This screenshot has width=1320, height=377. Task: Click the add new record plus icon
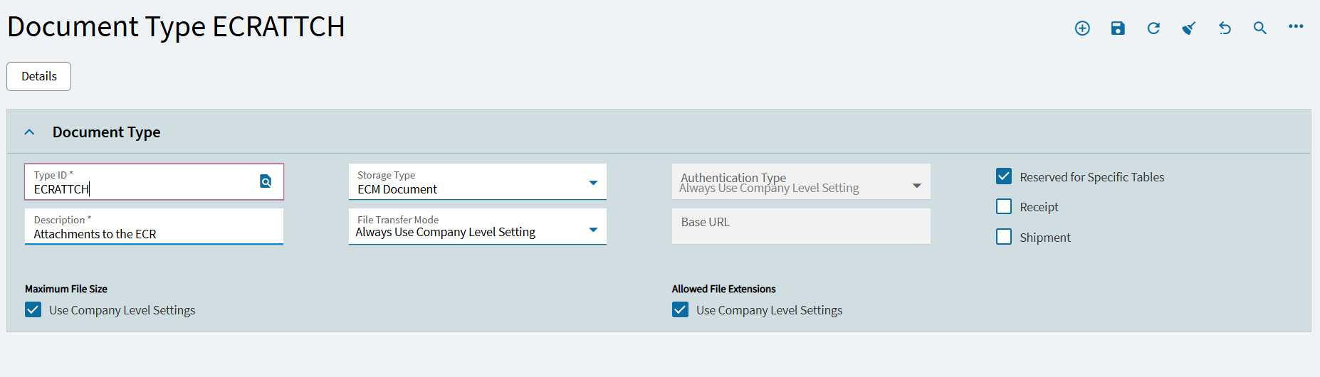[x=1082, y=28]
